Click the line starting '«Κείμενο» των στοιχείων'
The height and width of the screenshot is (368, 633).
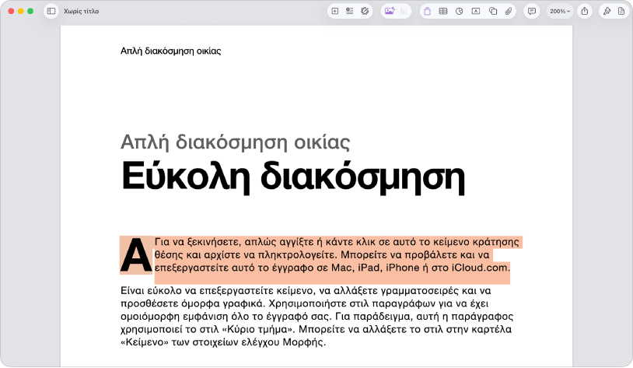pos(223,342)
